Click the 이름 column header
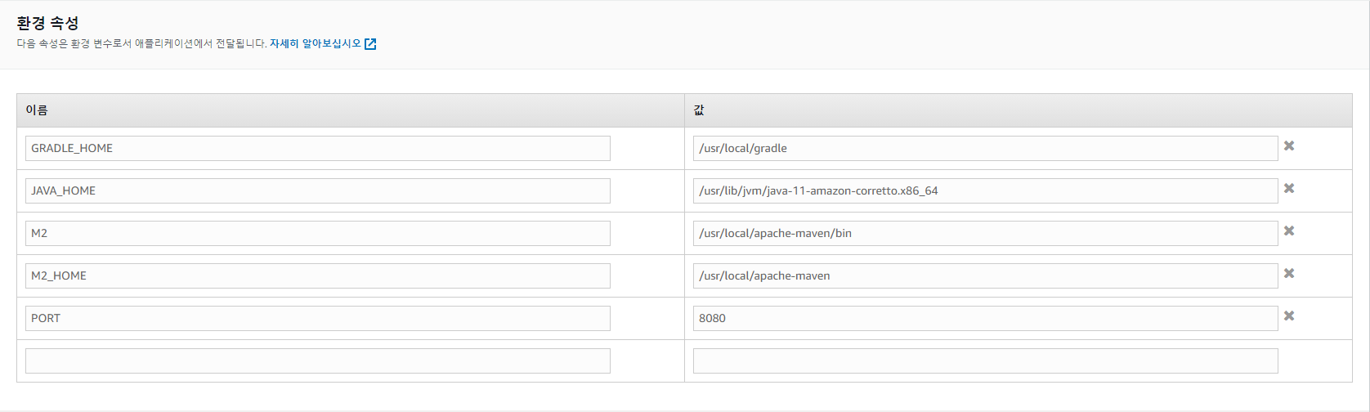 point(37,110)
